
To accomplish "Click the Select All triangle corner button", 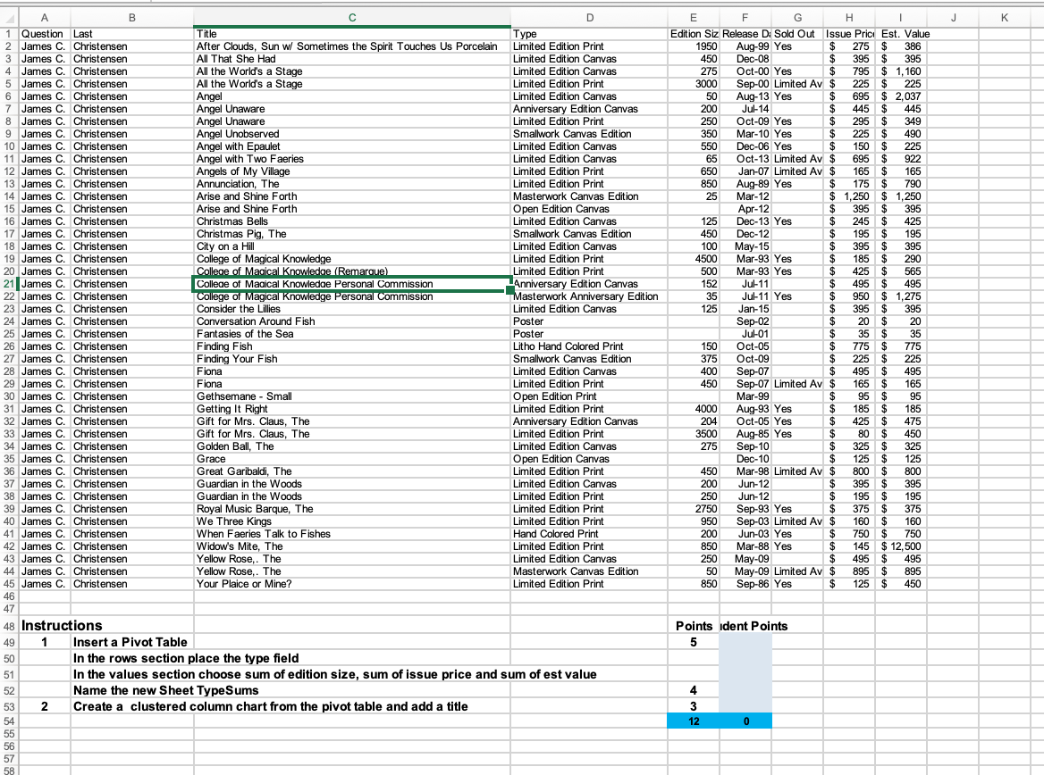I will pos(8,17).
